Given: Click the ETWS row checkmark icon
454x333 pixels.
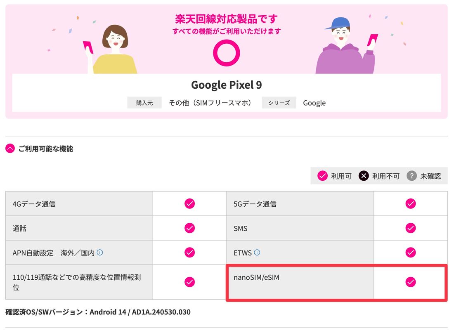Looking at the screenshot, I should (411, 253).
